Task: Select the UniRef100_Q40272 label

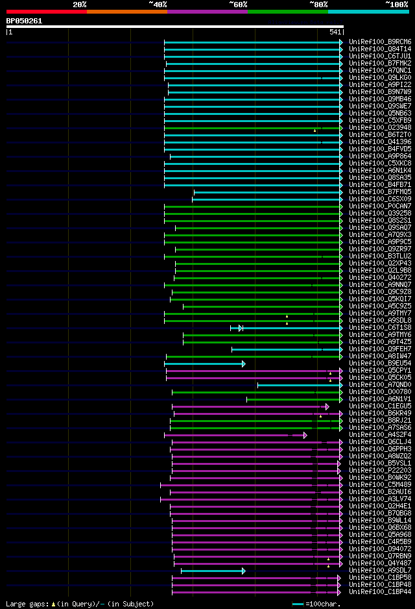Action: (x=380, y=278)
